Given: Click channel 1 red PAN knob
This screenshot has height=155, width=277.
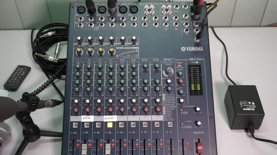Looking at the screenshot, I should [76, 110].
